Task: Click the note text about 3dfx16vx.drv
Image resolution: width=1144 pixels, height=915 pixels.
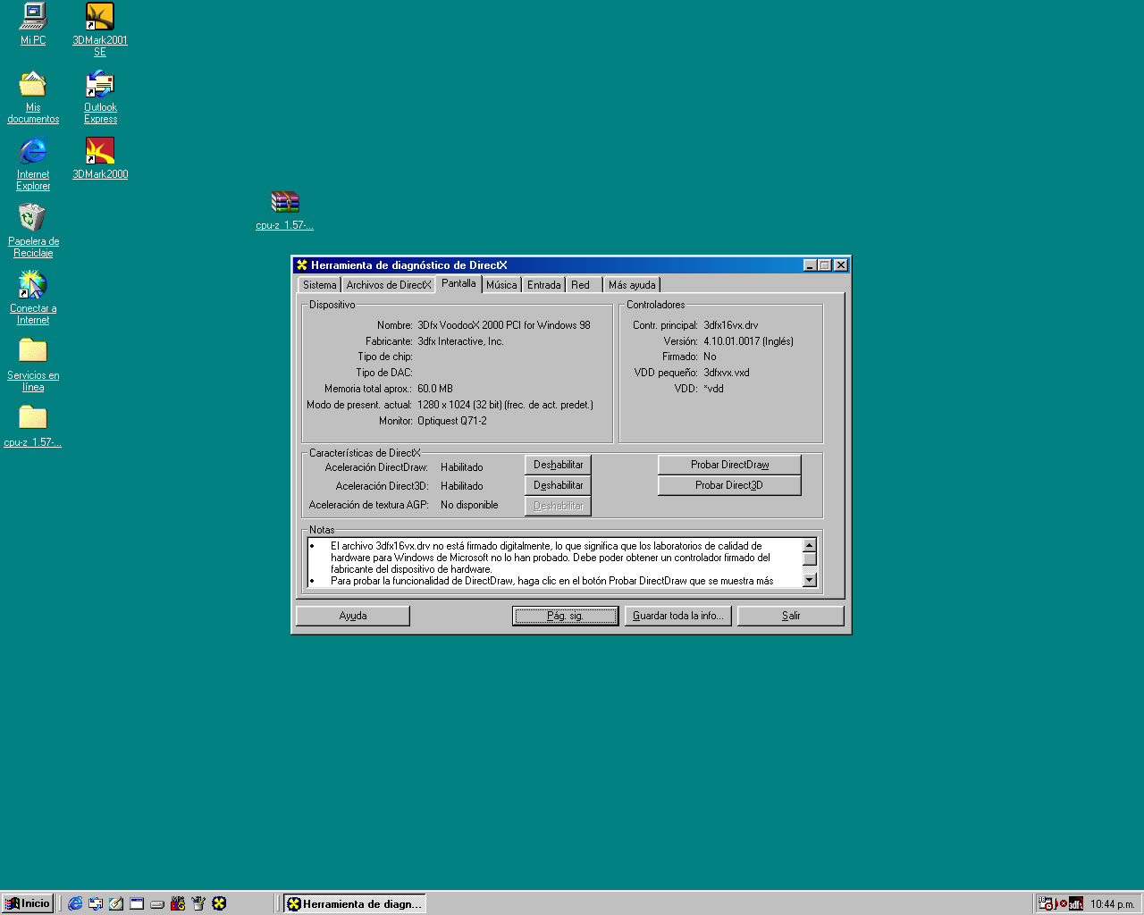Action: tap(550, 557)
